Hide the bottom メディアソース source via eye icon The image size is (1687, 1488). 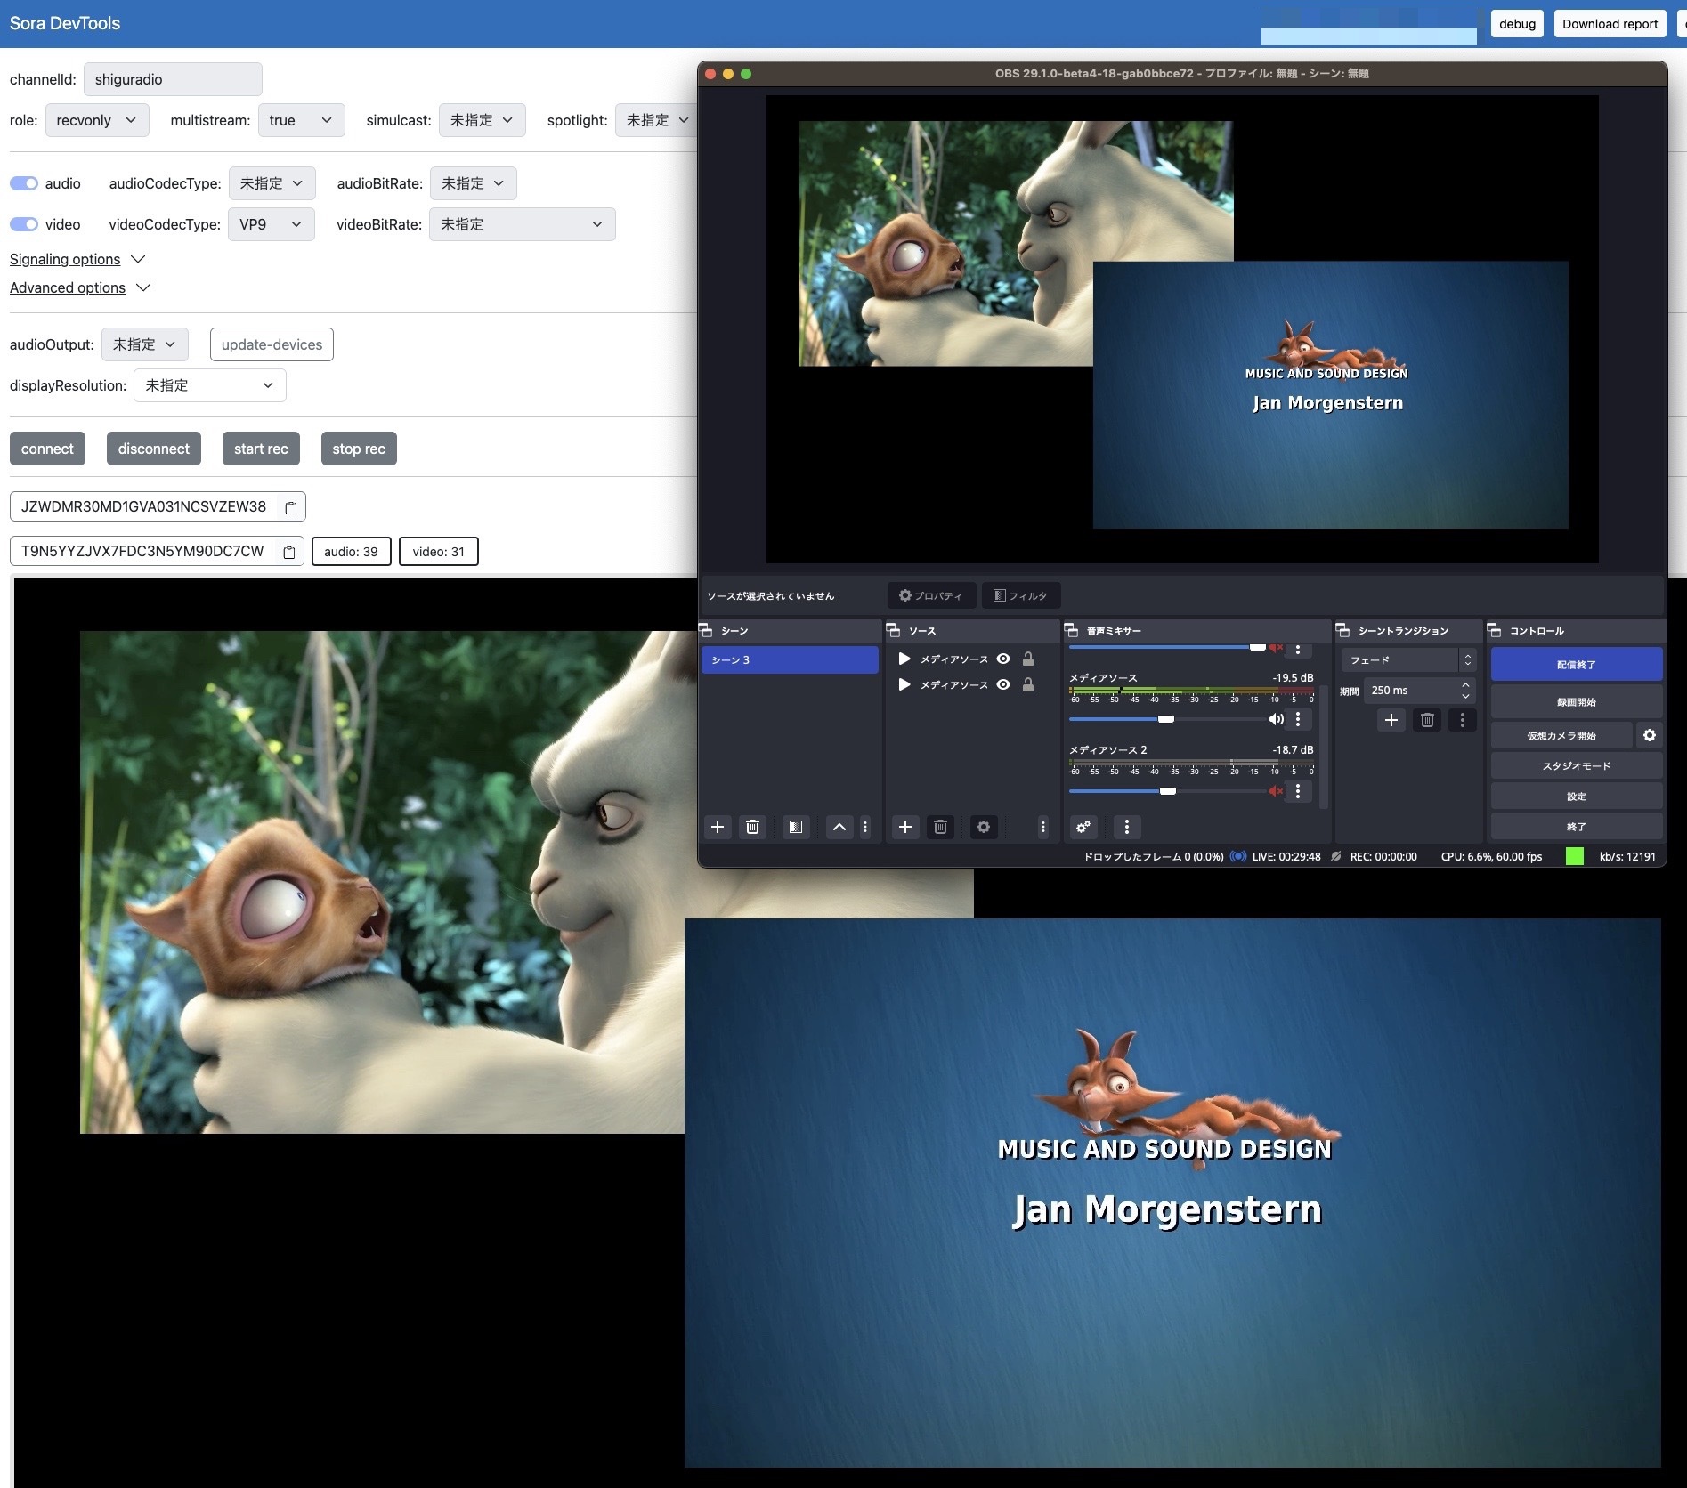pyautogui.click(x=1003, y=684)
